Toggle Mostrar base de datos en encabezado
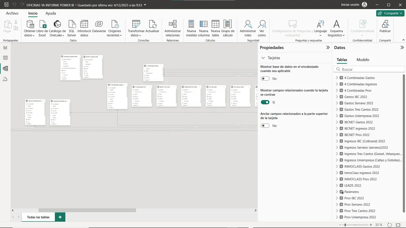The width and height of the screenshot is (406, 228). (x=265, y=78)
